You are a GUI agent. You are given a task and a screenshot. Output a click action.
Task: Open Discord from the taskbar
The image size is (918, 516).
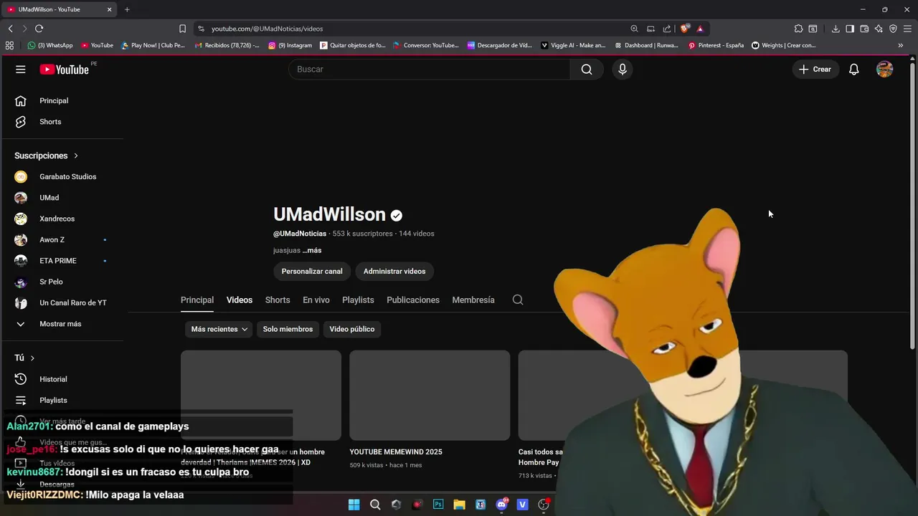click(x=501, y=505)
